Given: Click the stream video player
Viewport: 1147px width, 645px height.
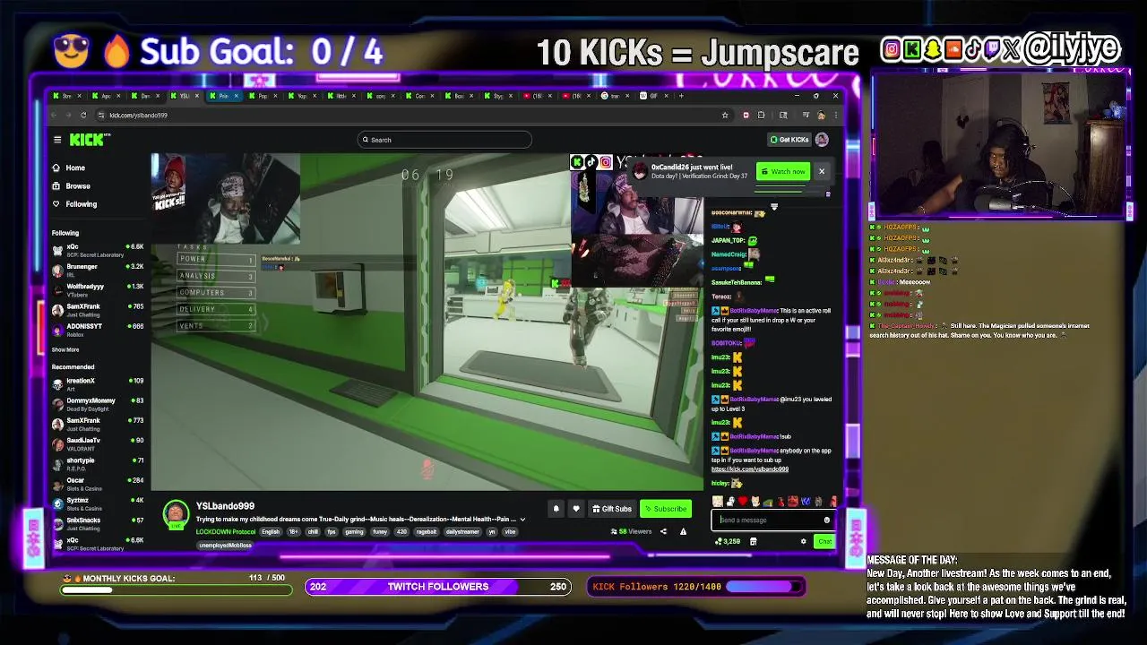Looking at the screenshot, I should tap(428, 322).
